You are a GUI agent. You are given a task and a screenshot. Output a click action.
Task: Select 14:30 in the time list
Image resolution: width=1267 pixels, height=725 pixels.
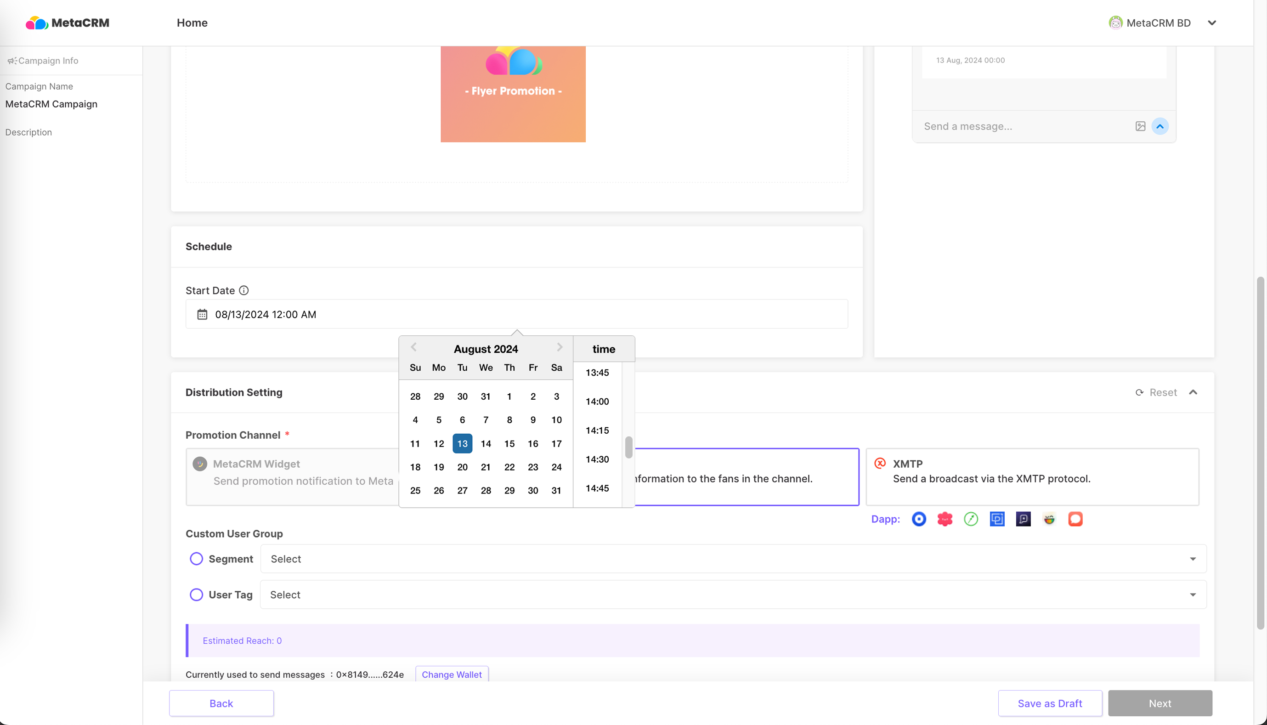[597, 459]
